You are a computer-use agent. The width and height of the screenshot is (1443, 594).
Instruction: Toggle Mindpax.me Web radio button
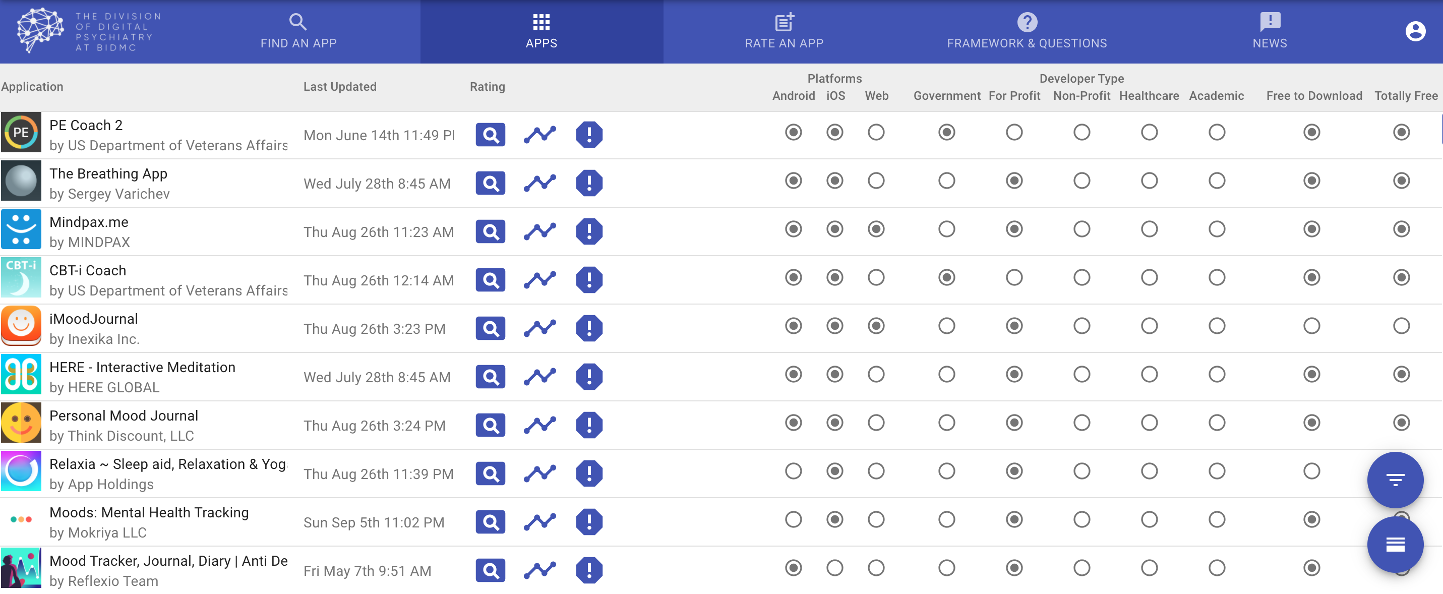point(876,229)
